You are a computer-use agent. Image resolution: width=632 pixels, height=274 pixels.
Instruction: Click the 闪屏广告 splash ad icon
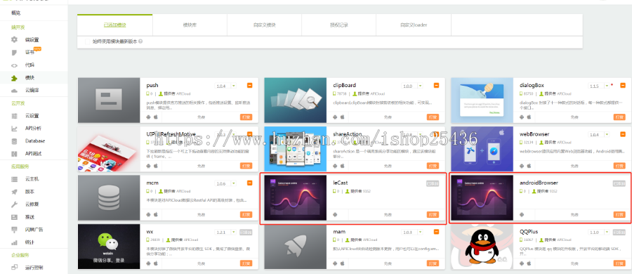click(15, 230)
